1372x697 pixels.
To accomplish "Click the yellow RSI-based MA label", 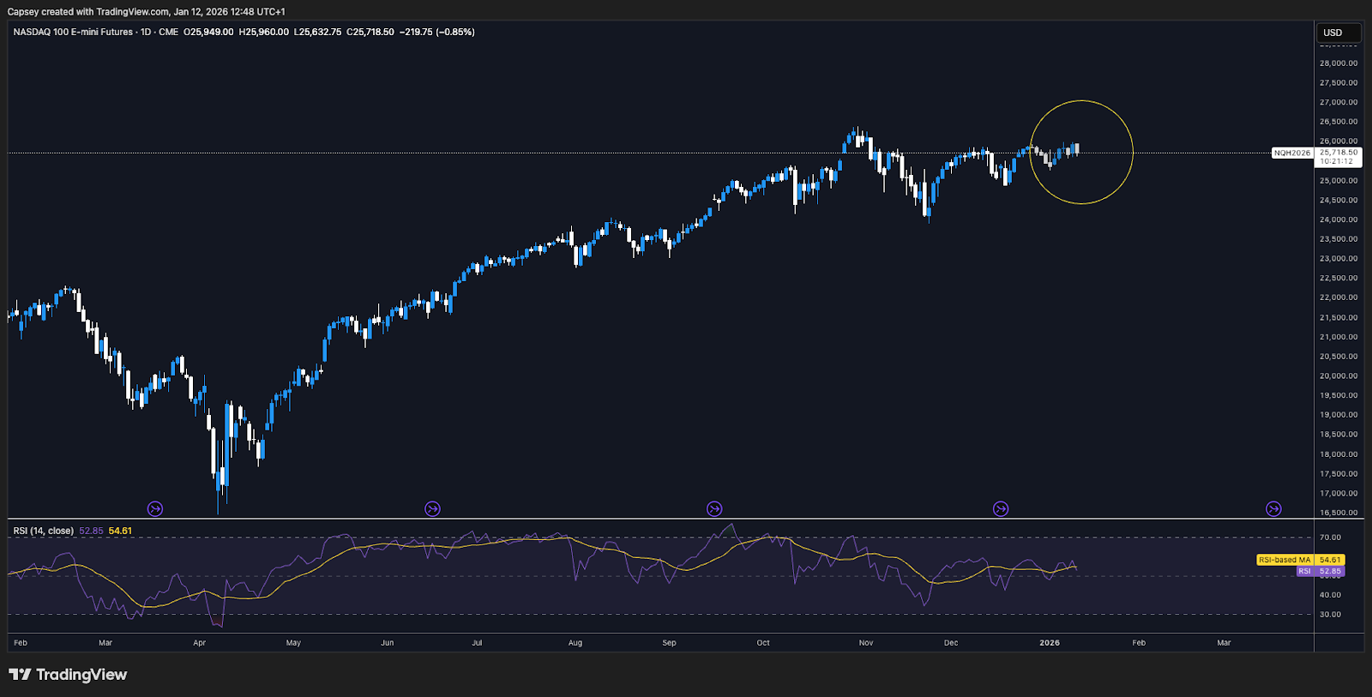I will click(1285, 560).
